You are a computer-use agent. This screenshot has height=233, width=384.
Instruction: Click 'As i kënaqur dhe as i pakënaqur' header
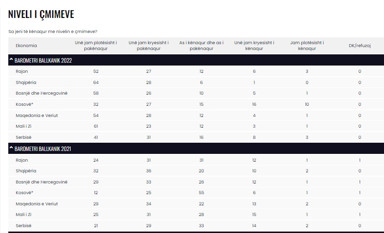[x=201, y=46]
